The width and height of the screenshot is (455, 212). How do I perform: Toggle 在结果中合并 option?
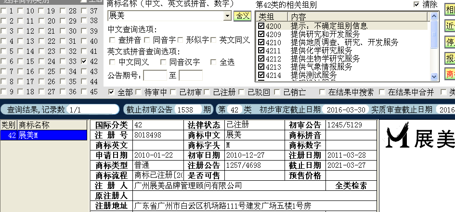point(382,92)
